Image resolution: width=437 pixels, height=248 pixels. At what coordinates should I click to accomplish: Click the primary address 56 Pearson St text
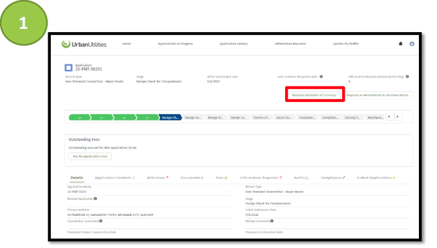[x=110, y=214]
